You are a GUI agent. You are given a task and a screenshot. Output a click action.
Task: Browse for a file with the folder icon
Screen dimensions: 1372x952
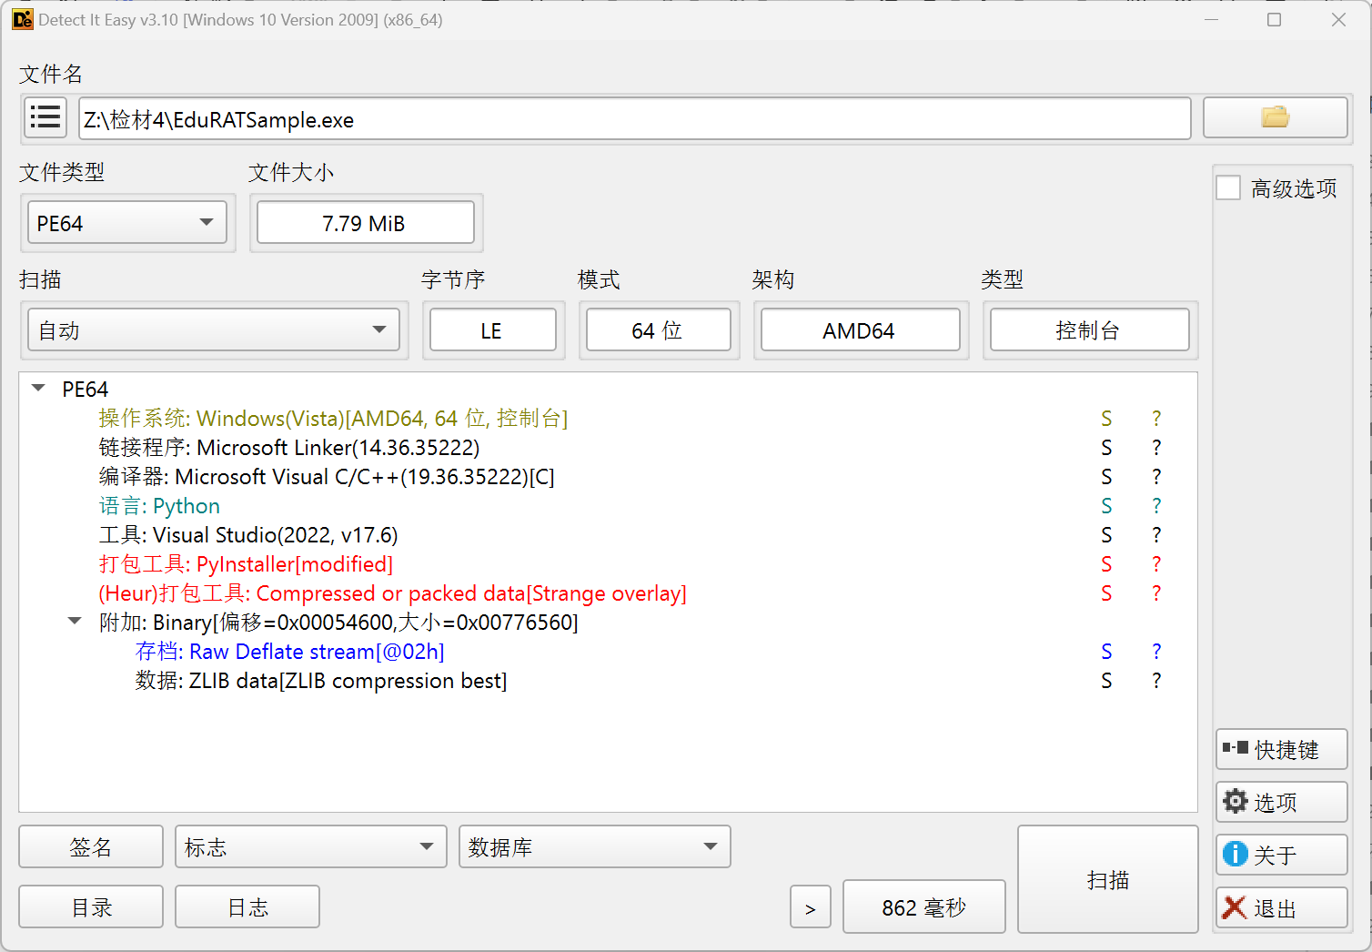(1275, 118)
